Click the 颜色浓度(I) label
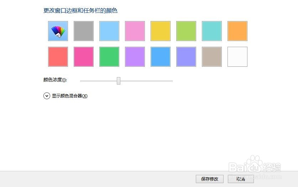This screenshot has height=187, width=298. tap(55, 80)
